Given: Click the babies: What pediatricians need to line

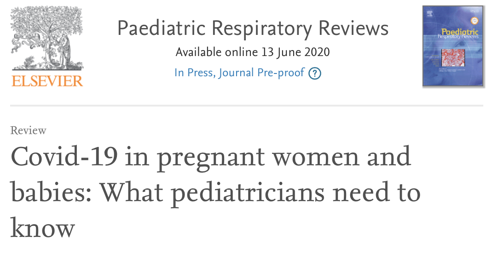Looking at the screenshot, I should (x=216, y=192).
